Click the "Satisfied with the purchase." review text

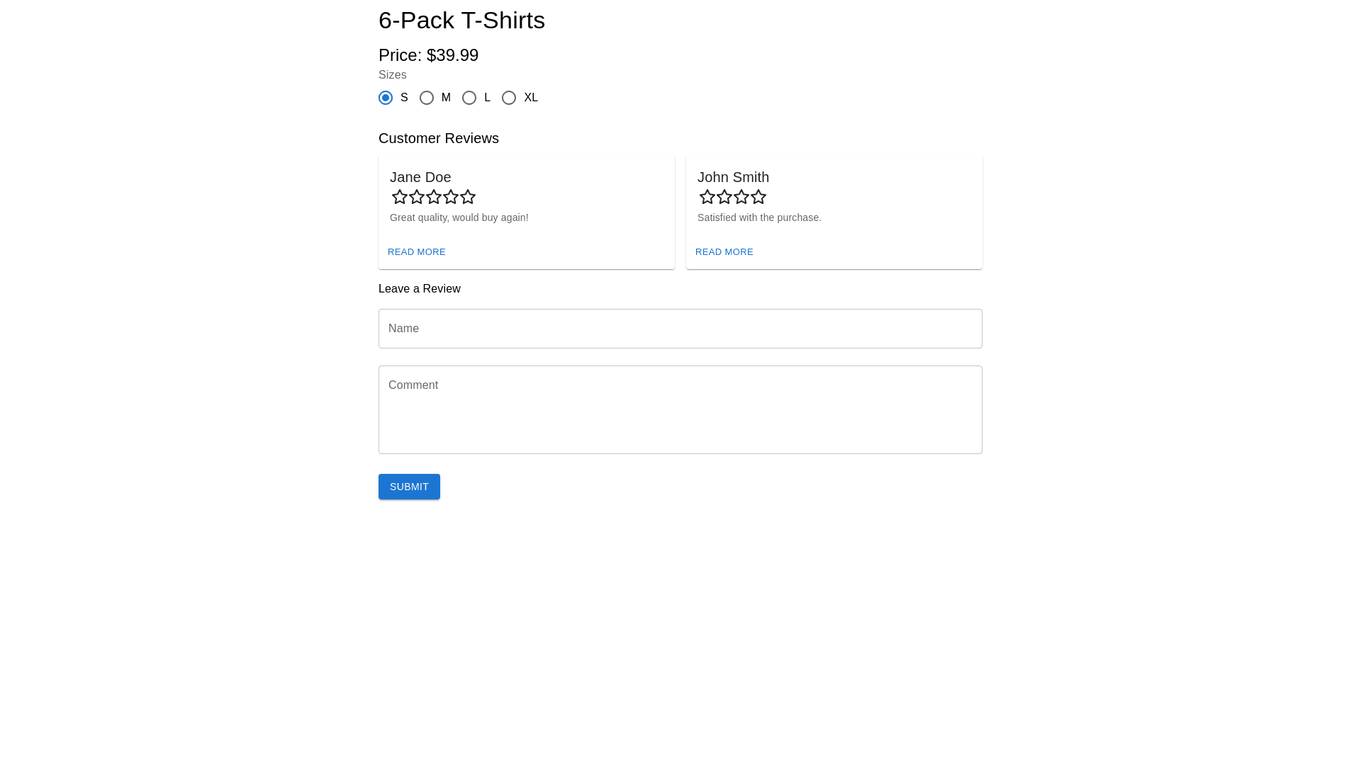tap(759, 217)
